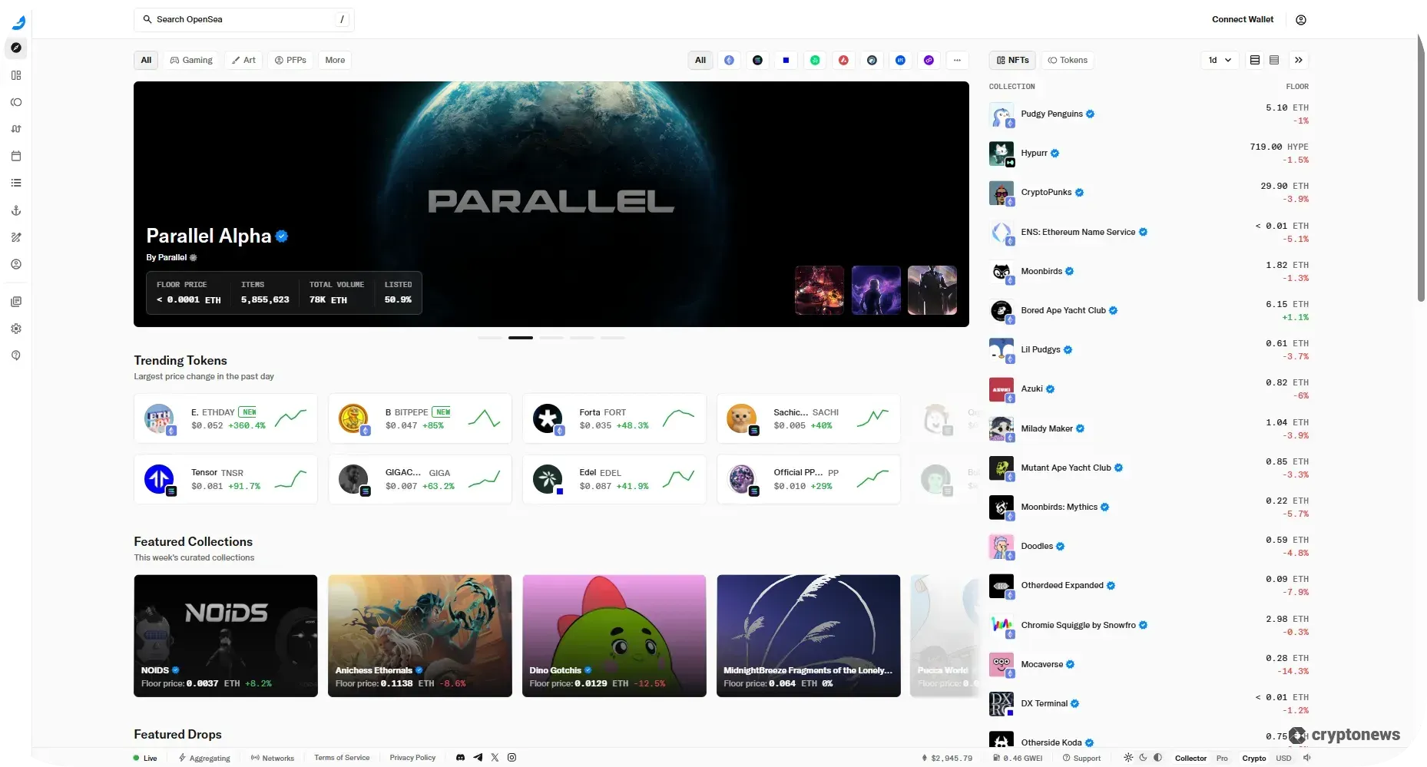
Task: Expand categories with the More button
Action: (x=334, y=60)
